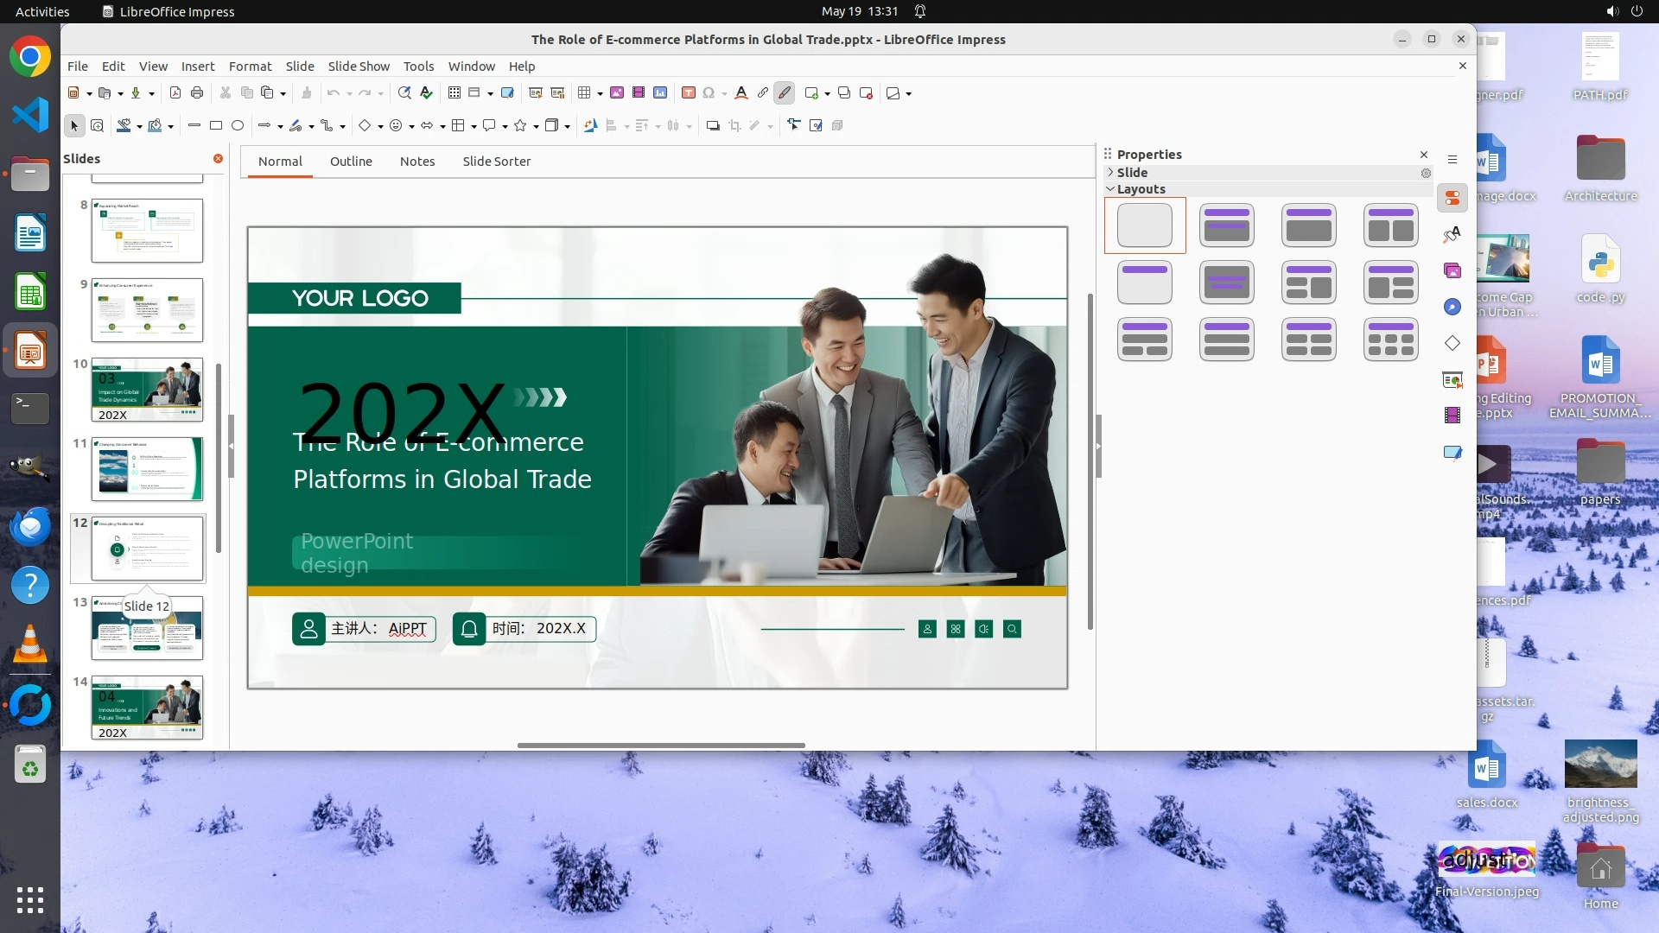
Task: Open the Slide Show menu
Action: [359, 67]
